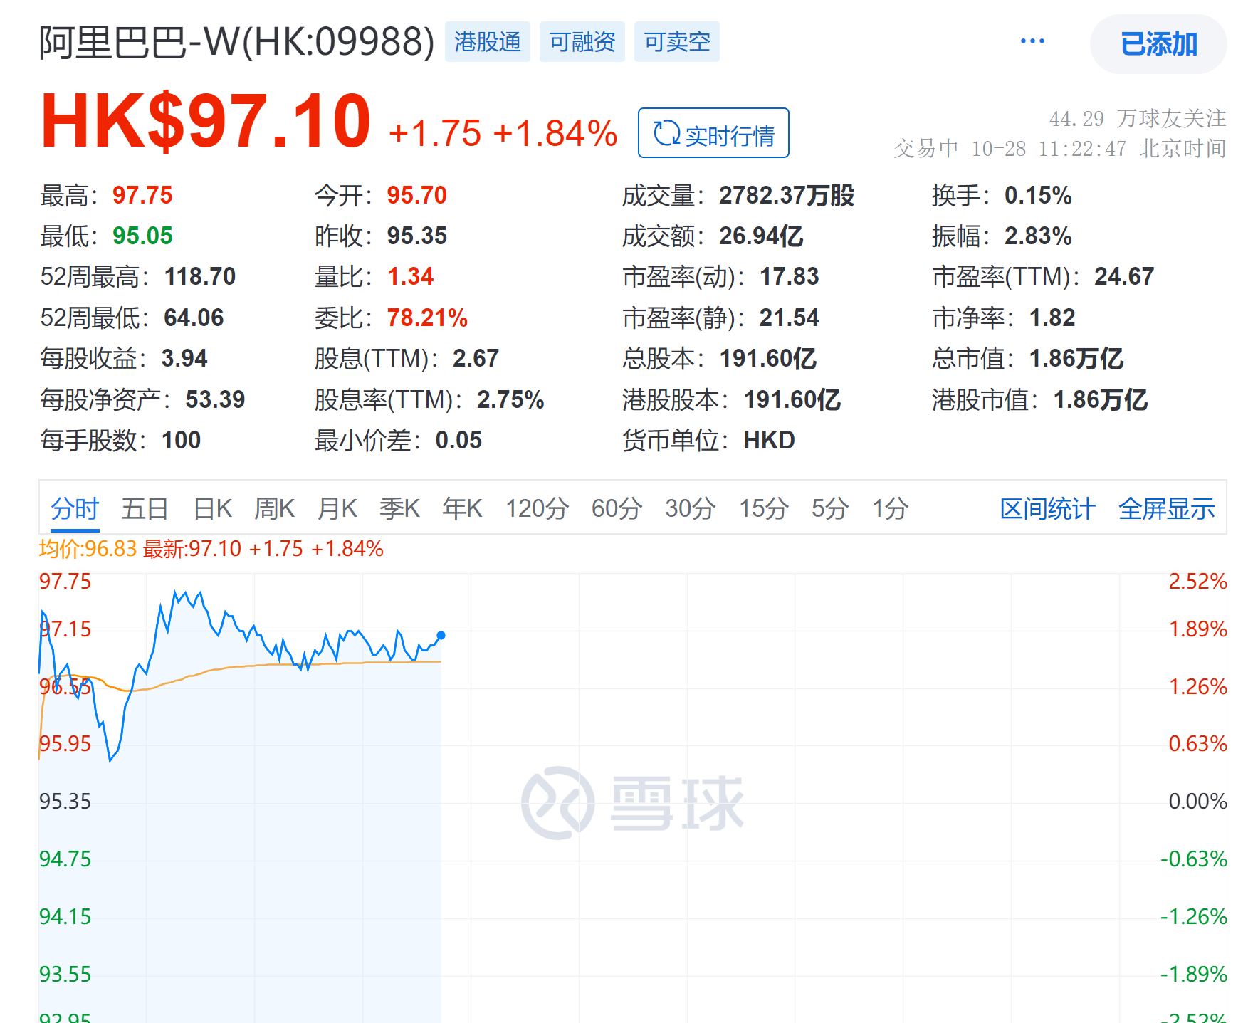Toggle off 已添加 to remove from watchlist

click(x=1158, y=44)
